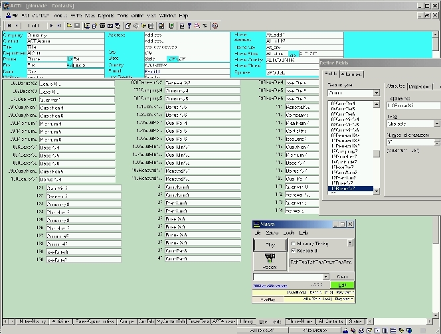Click the Play button in Macro window

point(270,245)
